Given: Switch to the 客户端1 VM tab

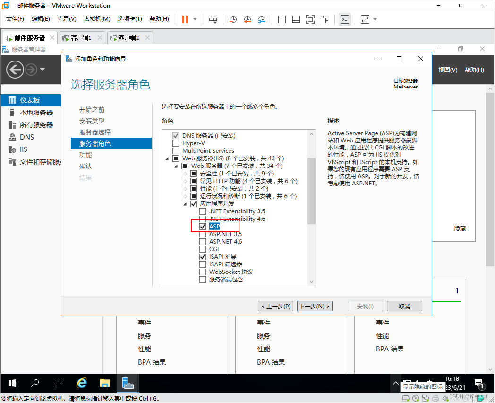Looking at the screenshot, I should 81,38.
